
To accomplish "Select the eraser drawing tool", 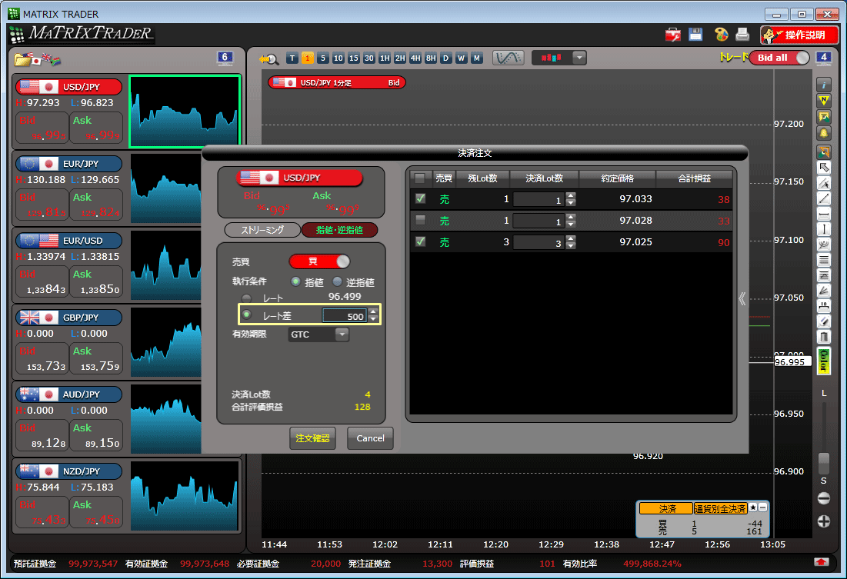I will [x=824, y=321].
